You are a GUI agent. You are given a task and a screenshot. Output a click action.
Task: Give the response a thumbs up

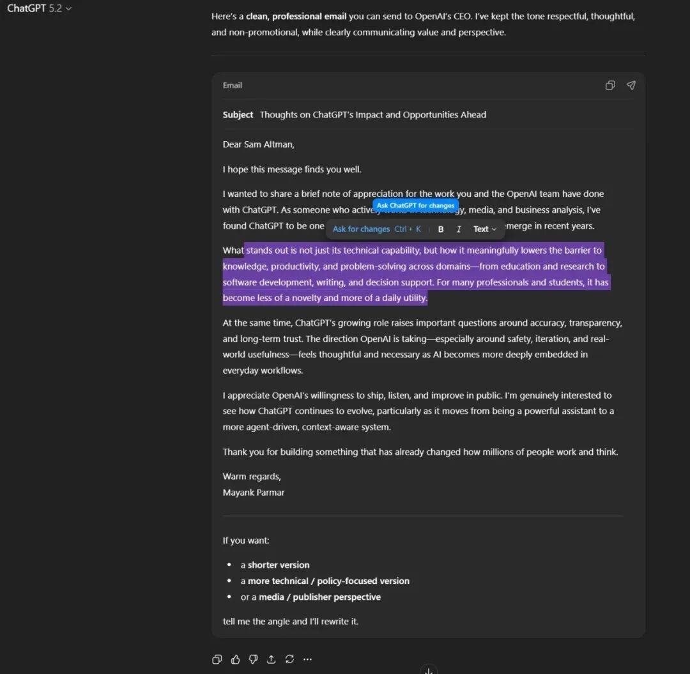click(235, 659)
